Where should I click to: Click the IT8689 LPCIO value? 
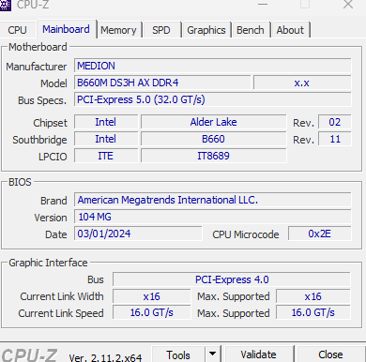pos(214,156)
